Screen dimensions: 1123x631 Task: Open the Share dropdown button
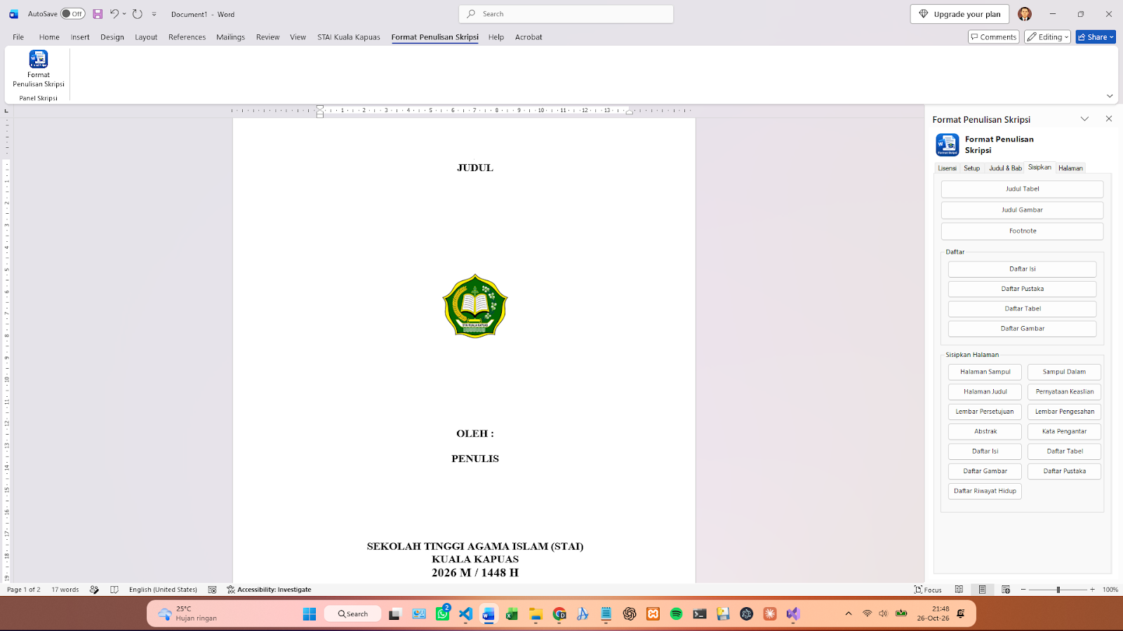(x=1096, y=37)
